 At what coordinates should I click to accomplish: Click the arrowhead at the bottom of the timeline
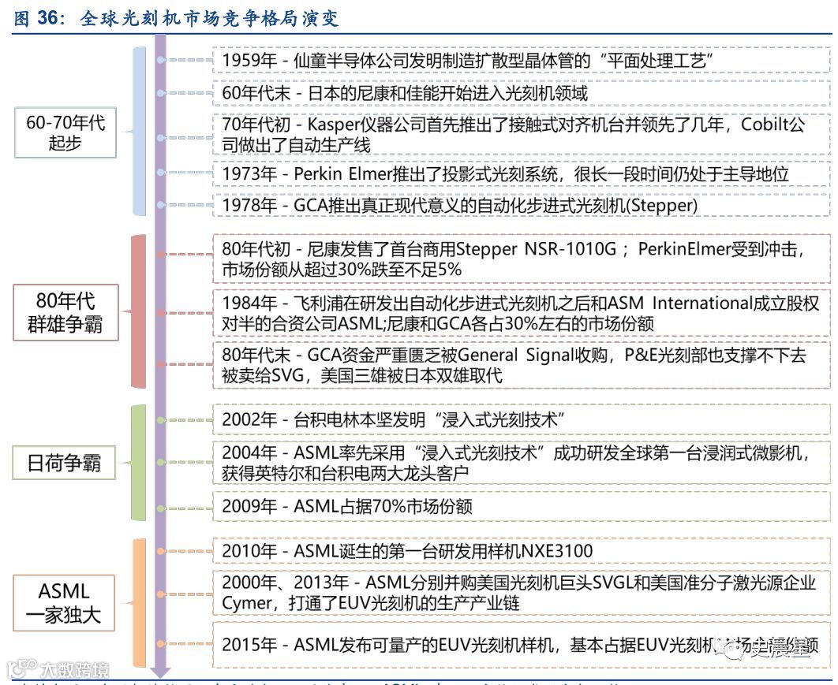click(160, 672)
